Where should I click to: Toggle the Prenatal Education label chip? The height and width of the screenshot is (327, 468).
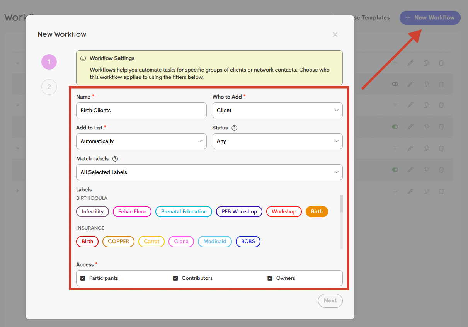[184, 212]
